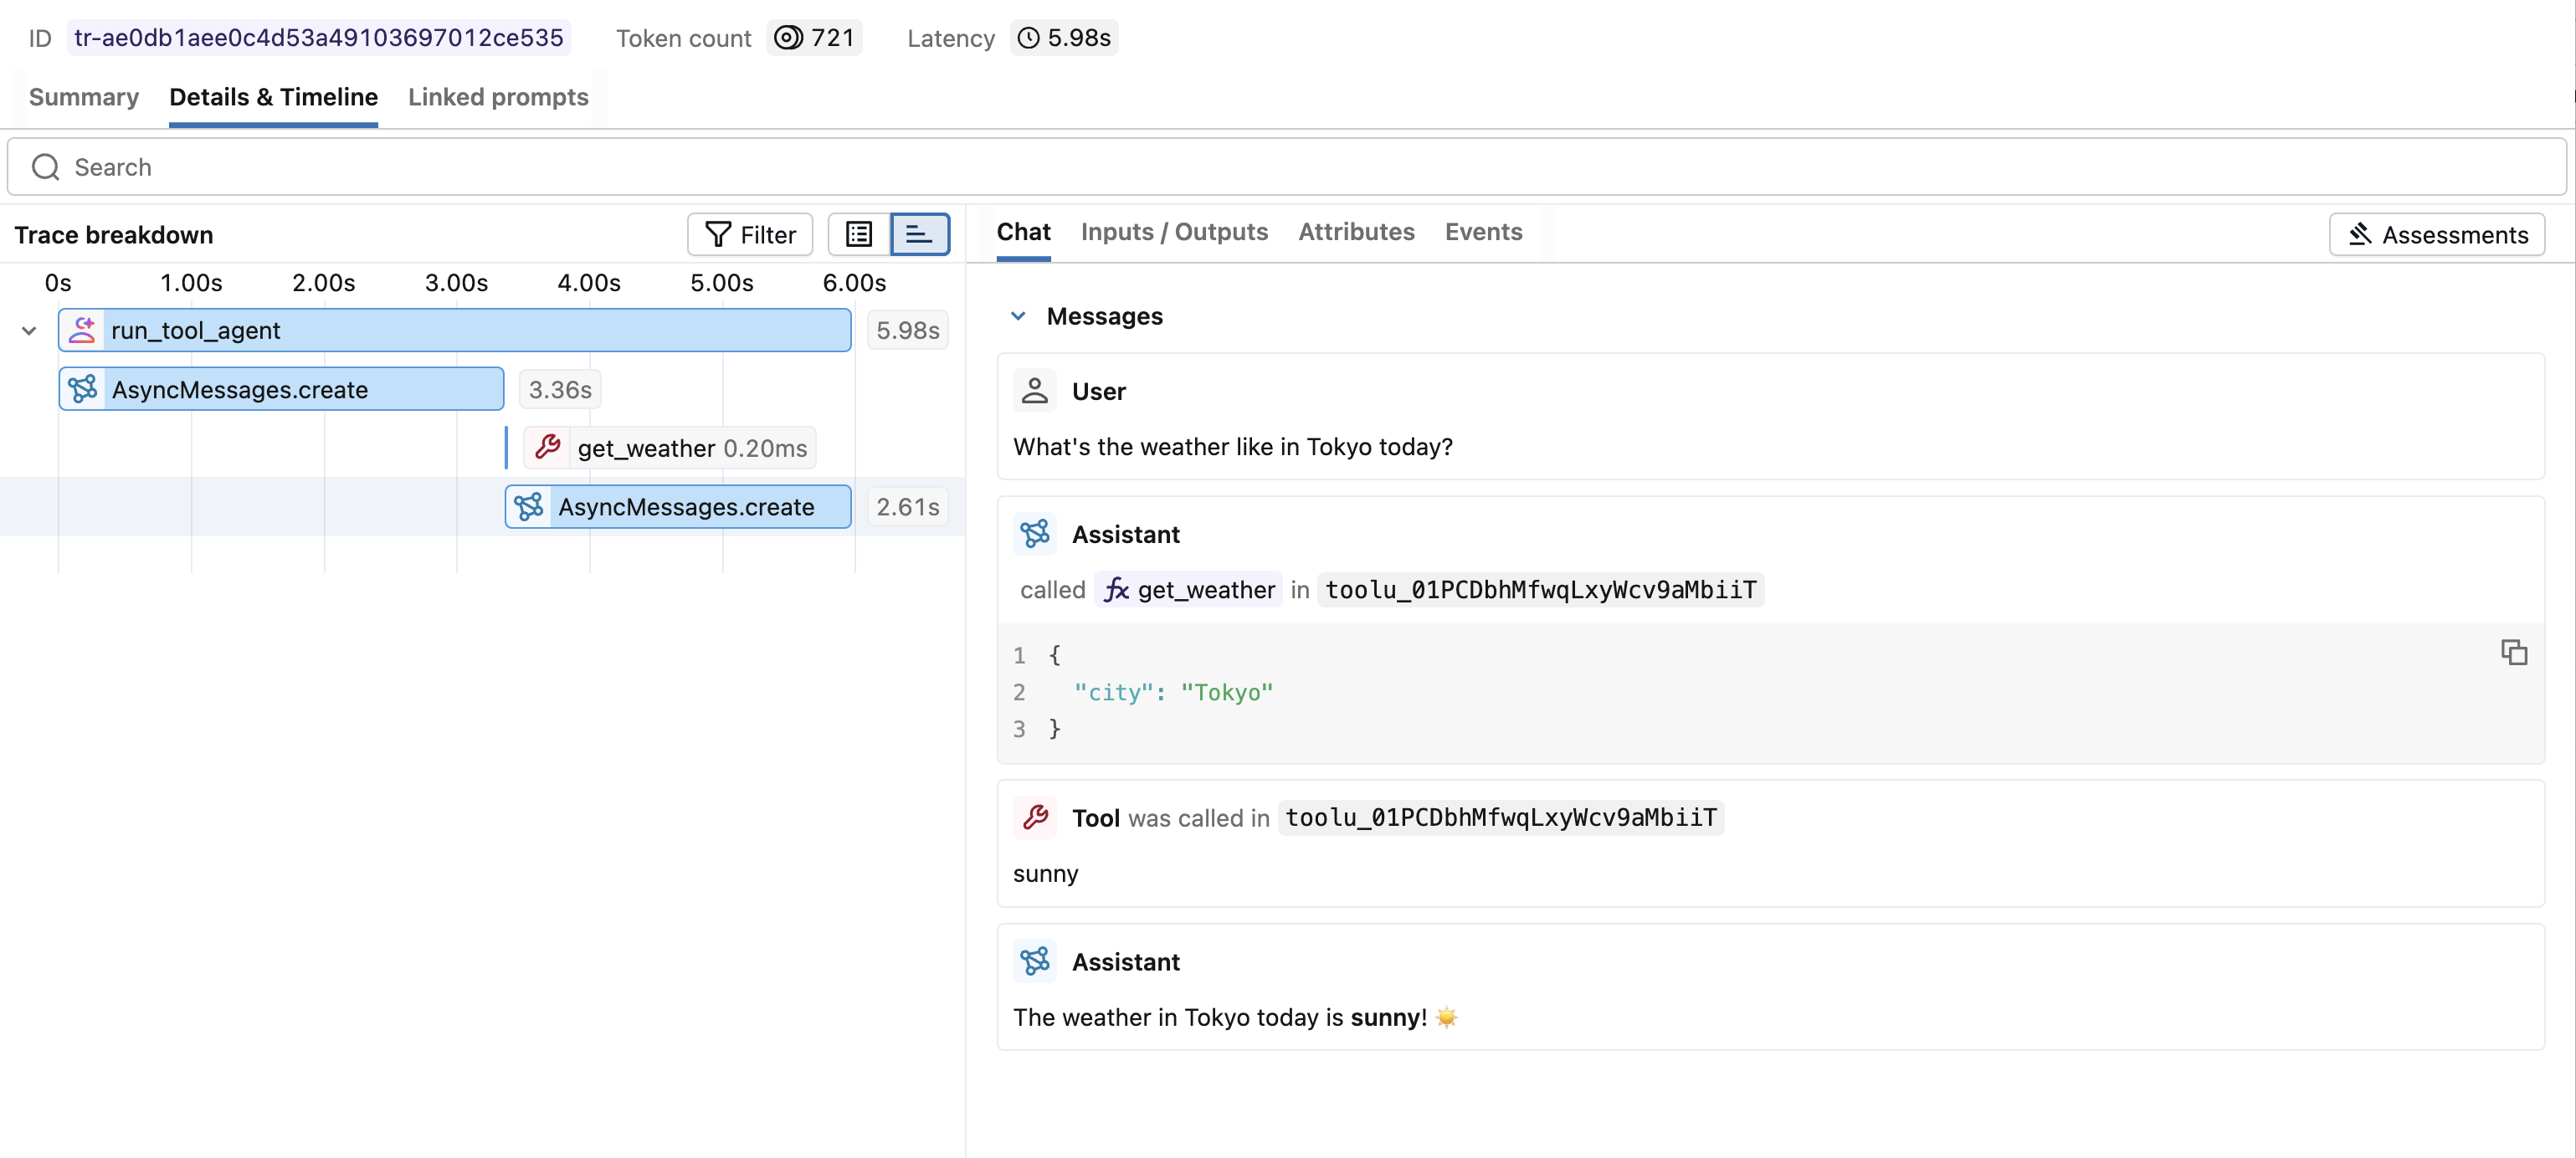Collapse the Messages section

[1019, 316]
